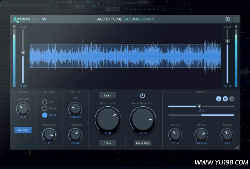Click the -29 dB Threshold value
The width and height of the screenshot is (250, 169).
75,144
